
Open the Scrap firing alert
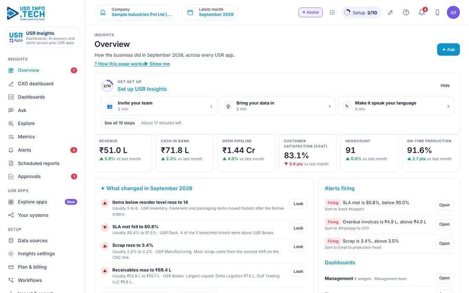pos(444,243)
